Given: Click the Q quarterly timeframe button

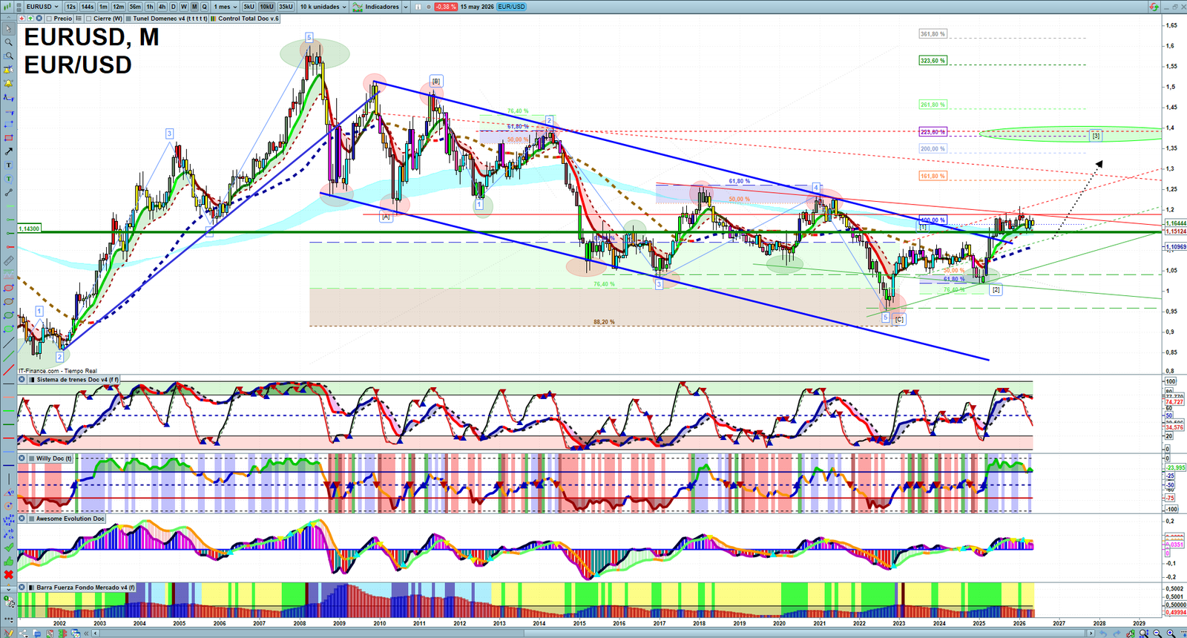Looking at the screenshot, I should (x=204, y=7).
